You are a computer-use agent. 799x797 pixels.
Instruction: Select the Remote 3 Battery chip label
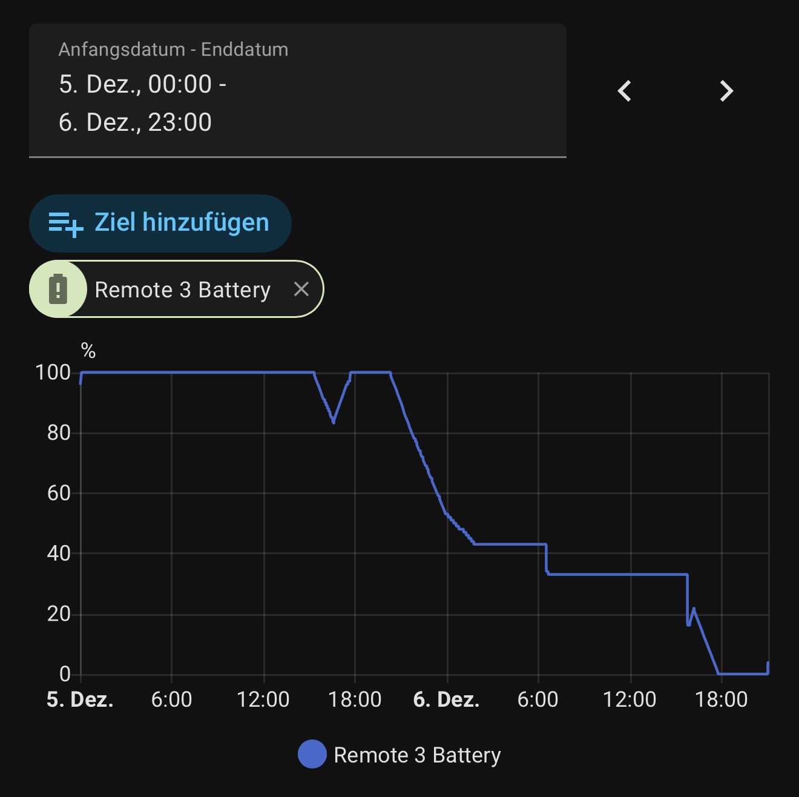coord(182,289)
